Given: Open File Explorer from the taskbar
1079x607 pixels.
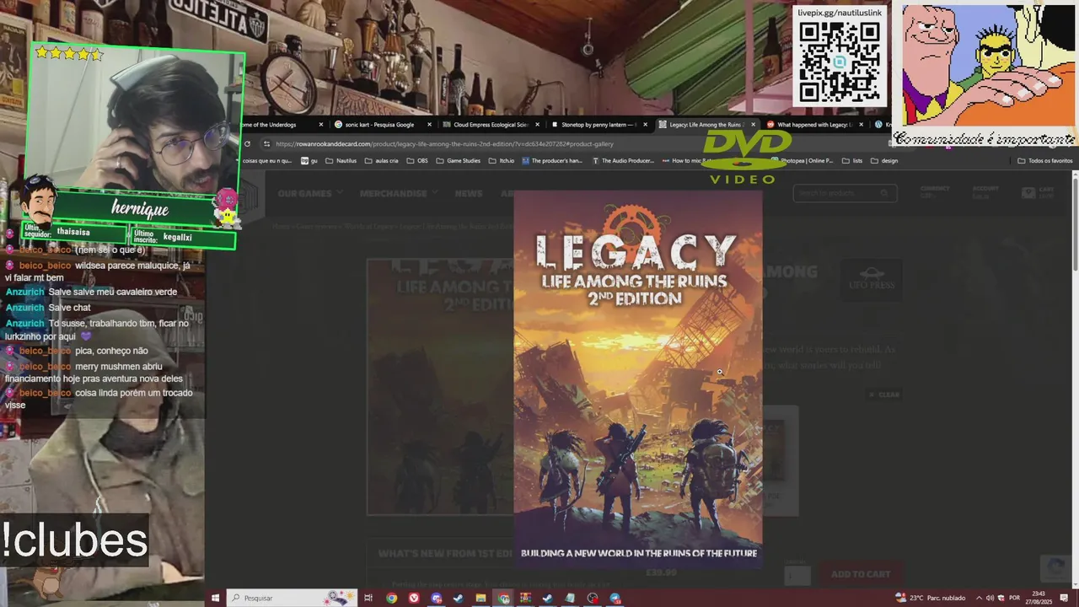Looking at the screenshot, I should coord(480,598).
